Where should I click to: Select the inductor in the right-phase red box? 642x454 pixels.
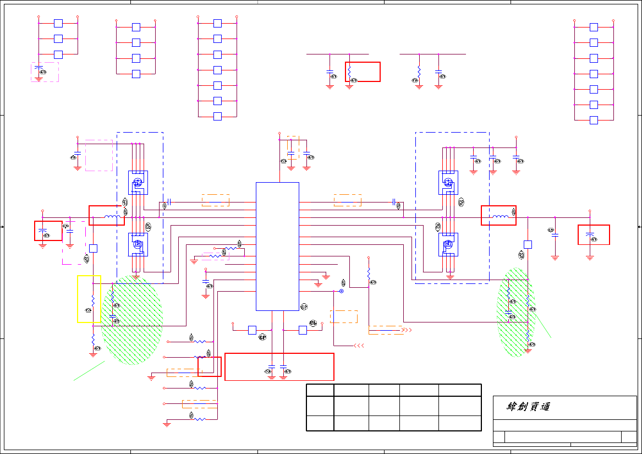(500, 217)
